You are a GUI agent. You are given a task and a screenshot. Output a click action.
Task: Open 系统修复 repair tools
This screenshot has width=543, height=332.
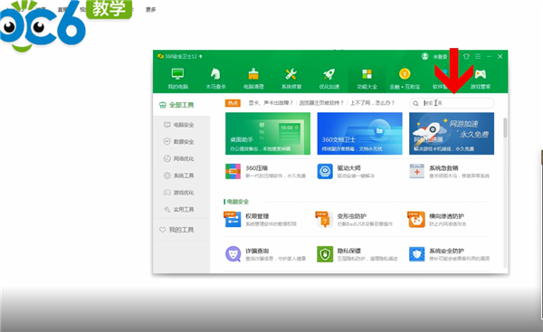291,79
